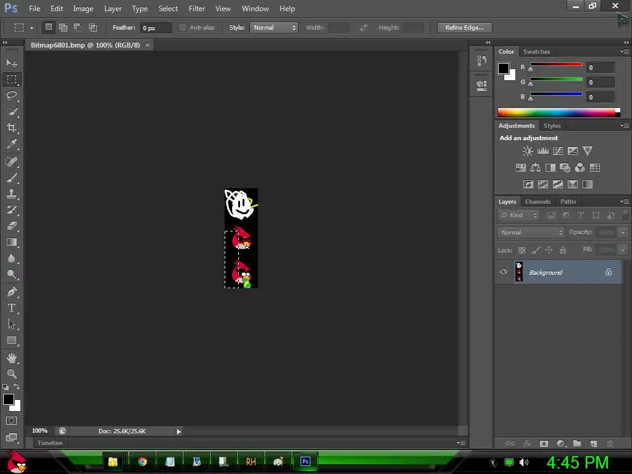Open the tool preset picker arrow

31,28
